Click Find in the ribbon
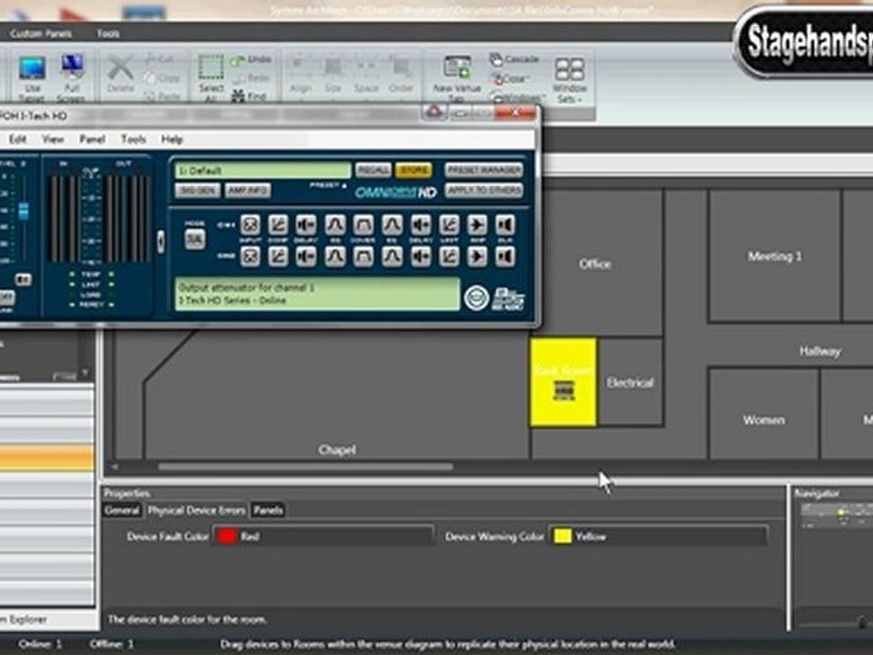The width and height of the screenshot is (873, 655). [249, 96]
